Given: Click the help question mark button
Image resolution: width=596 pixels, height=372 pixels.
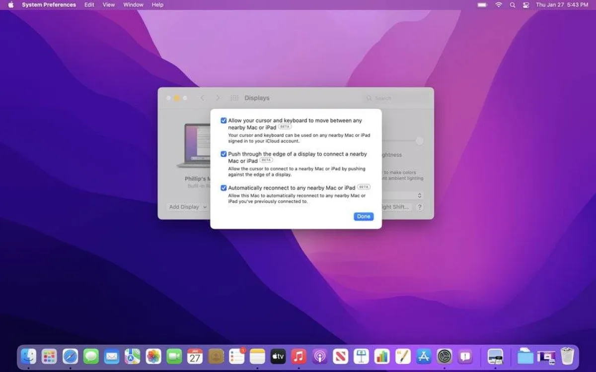Looking at the screenshot, I should [x=420, y=207].
